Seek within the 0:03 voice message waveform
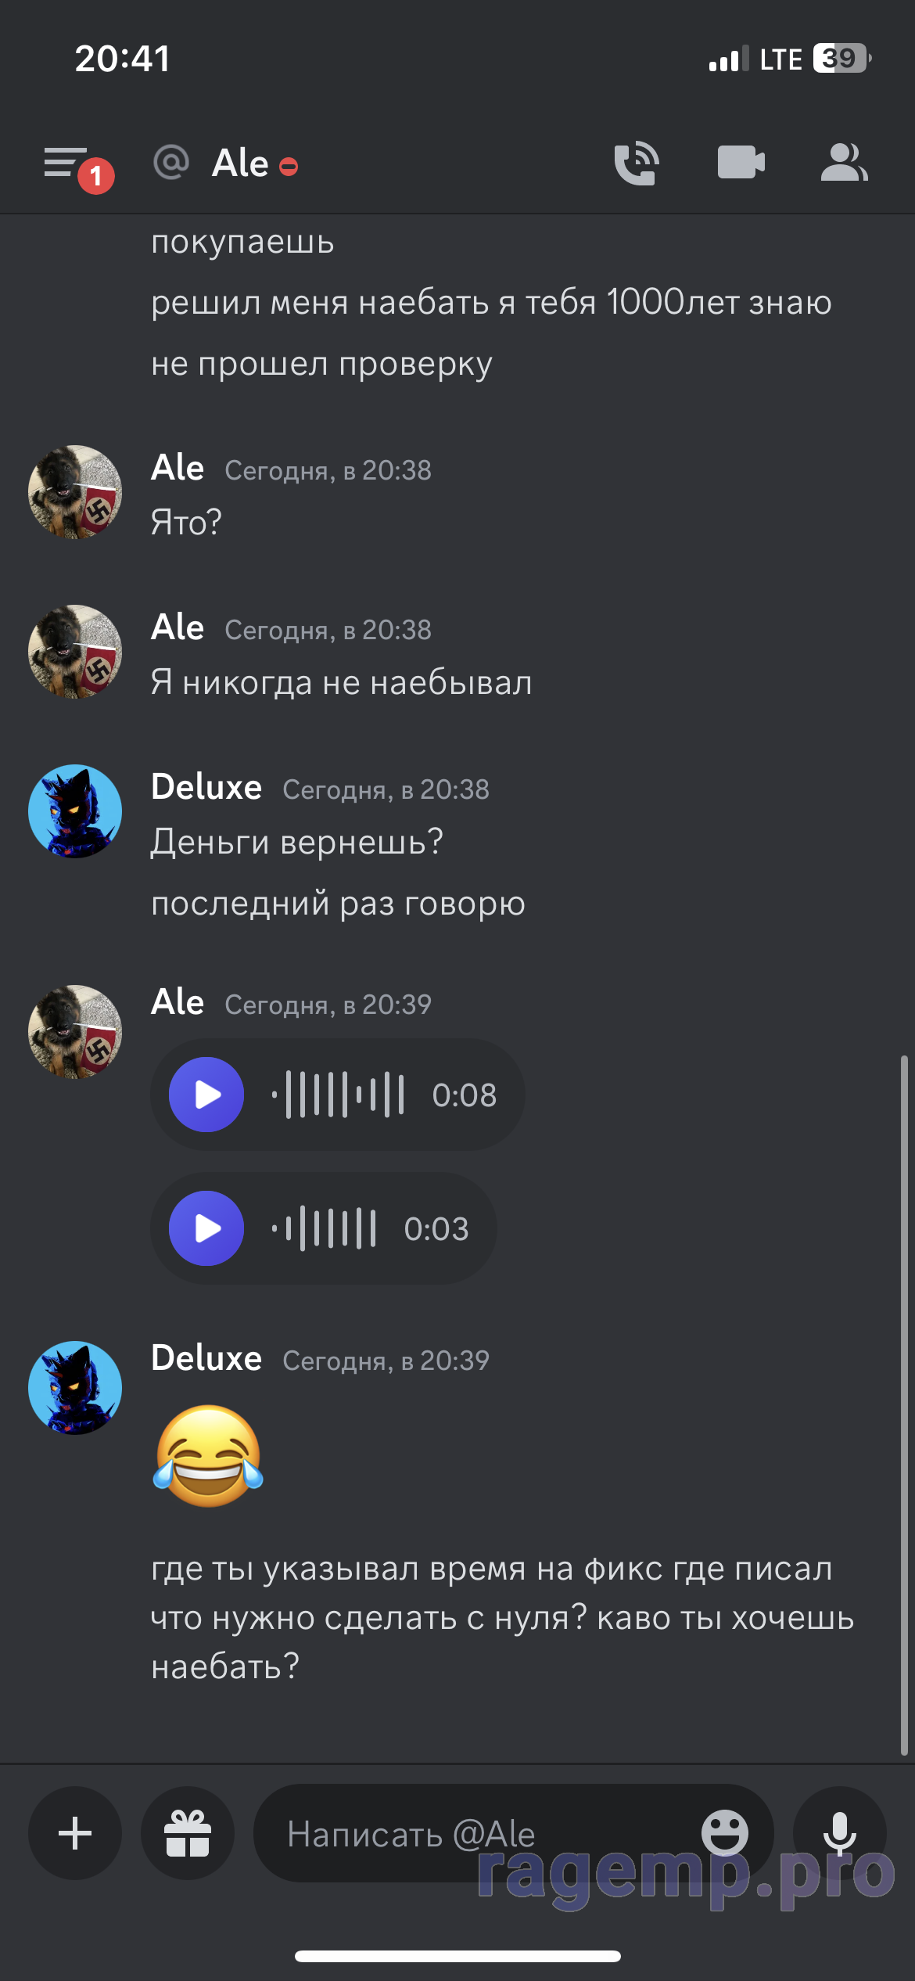Screen dimensions: 915x1981 click(324, 1228)
